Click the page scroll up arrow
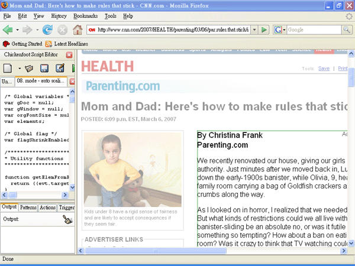 pos(351,53)
